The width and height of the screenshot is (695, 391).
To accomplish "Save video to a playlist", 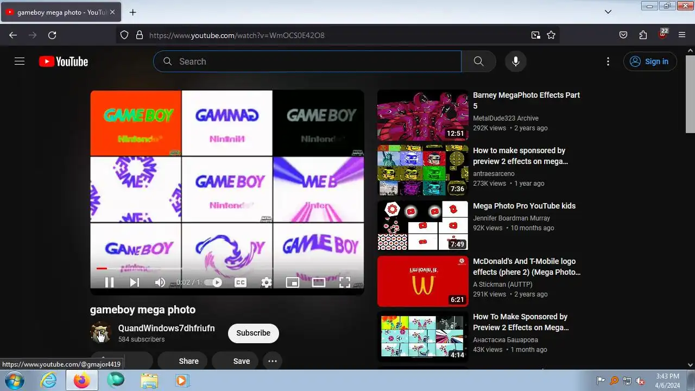I will pyautogui.click(x=235, y=361).
